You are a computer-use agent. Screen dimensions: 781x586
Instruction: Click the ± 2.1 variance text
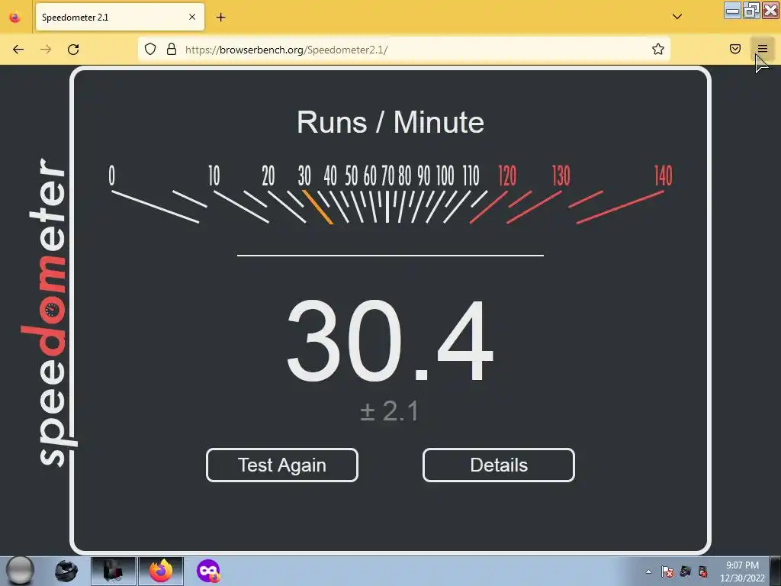tap(390, 411)
